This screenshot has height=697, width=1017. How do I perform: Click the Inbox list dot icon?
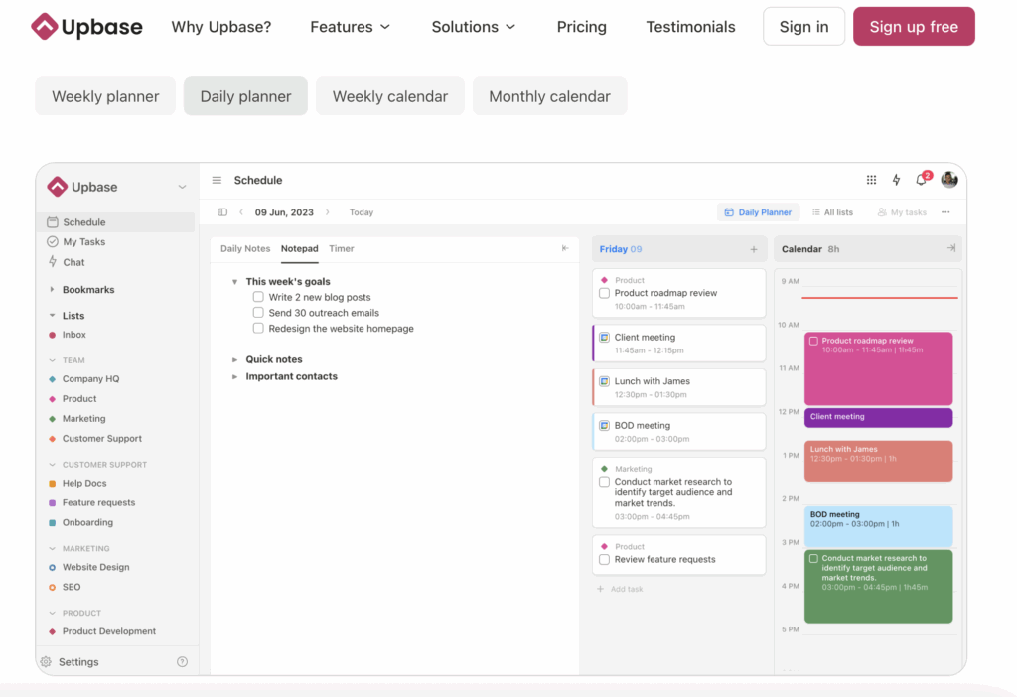(x=52, y=335)
